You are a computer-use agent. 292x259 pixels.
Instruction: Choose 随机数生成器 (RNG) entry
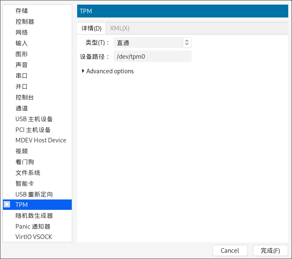(x=34, y=215)
